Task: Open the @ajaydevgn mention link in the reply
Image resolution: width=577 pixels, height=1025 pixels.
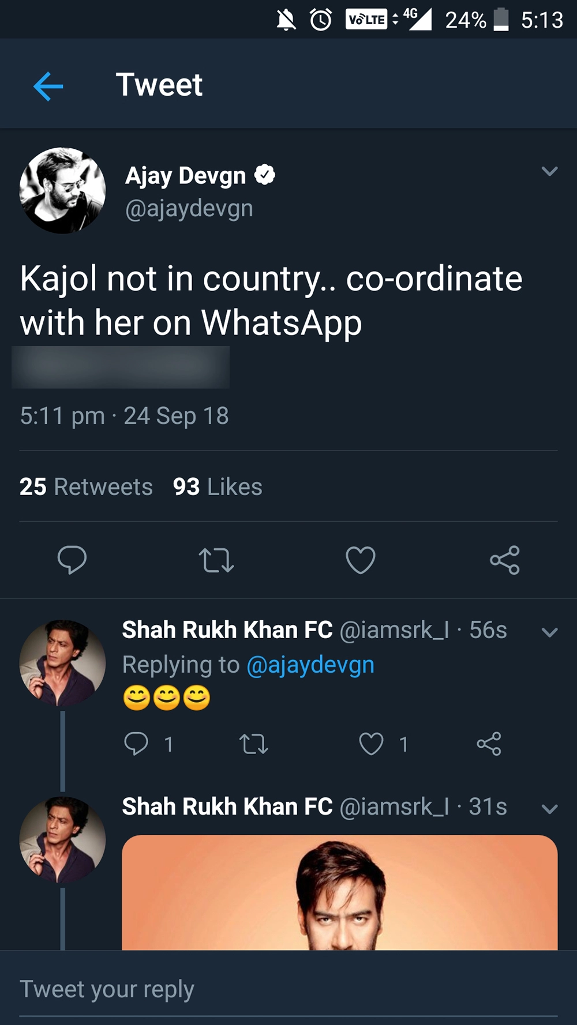Action: click(310, 665)
